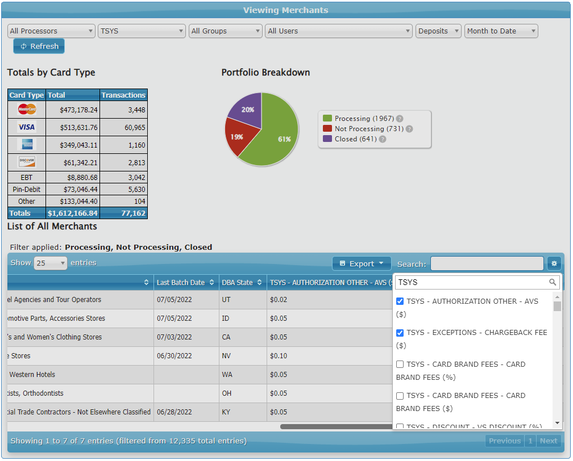Click the Pin-Debit row label

pyautogui.click(x=27, y=190)
